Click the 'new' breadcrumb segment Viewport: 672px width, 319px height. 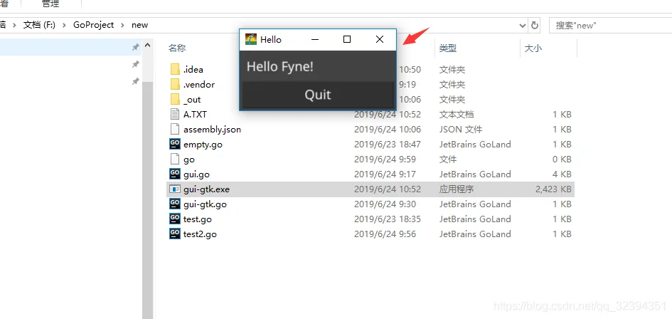pyautogui.click(x=139, y=25)
